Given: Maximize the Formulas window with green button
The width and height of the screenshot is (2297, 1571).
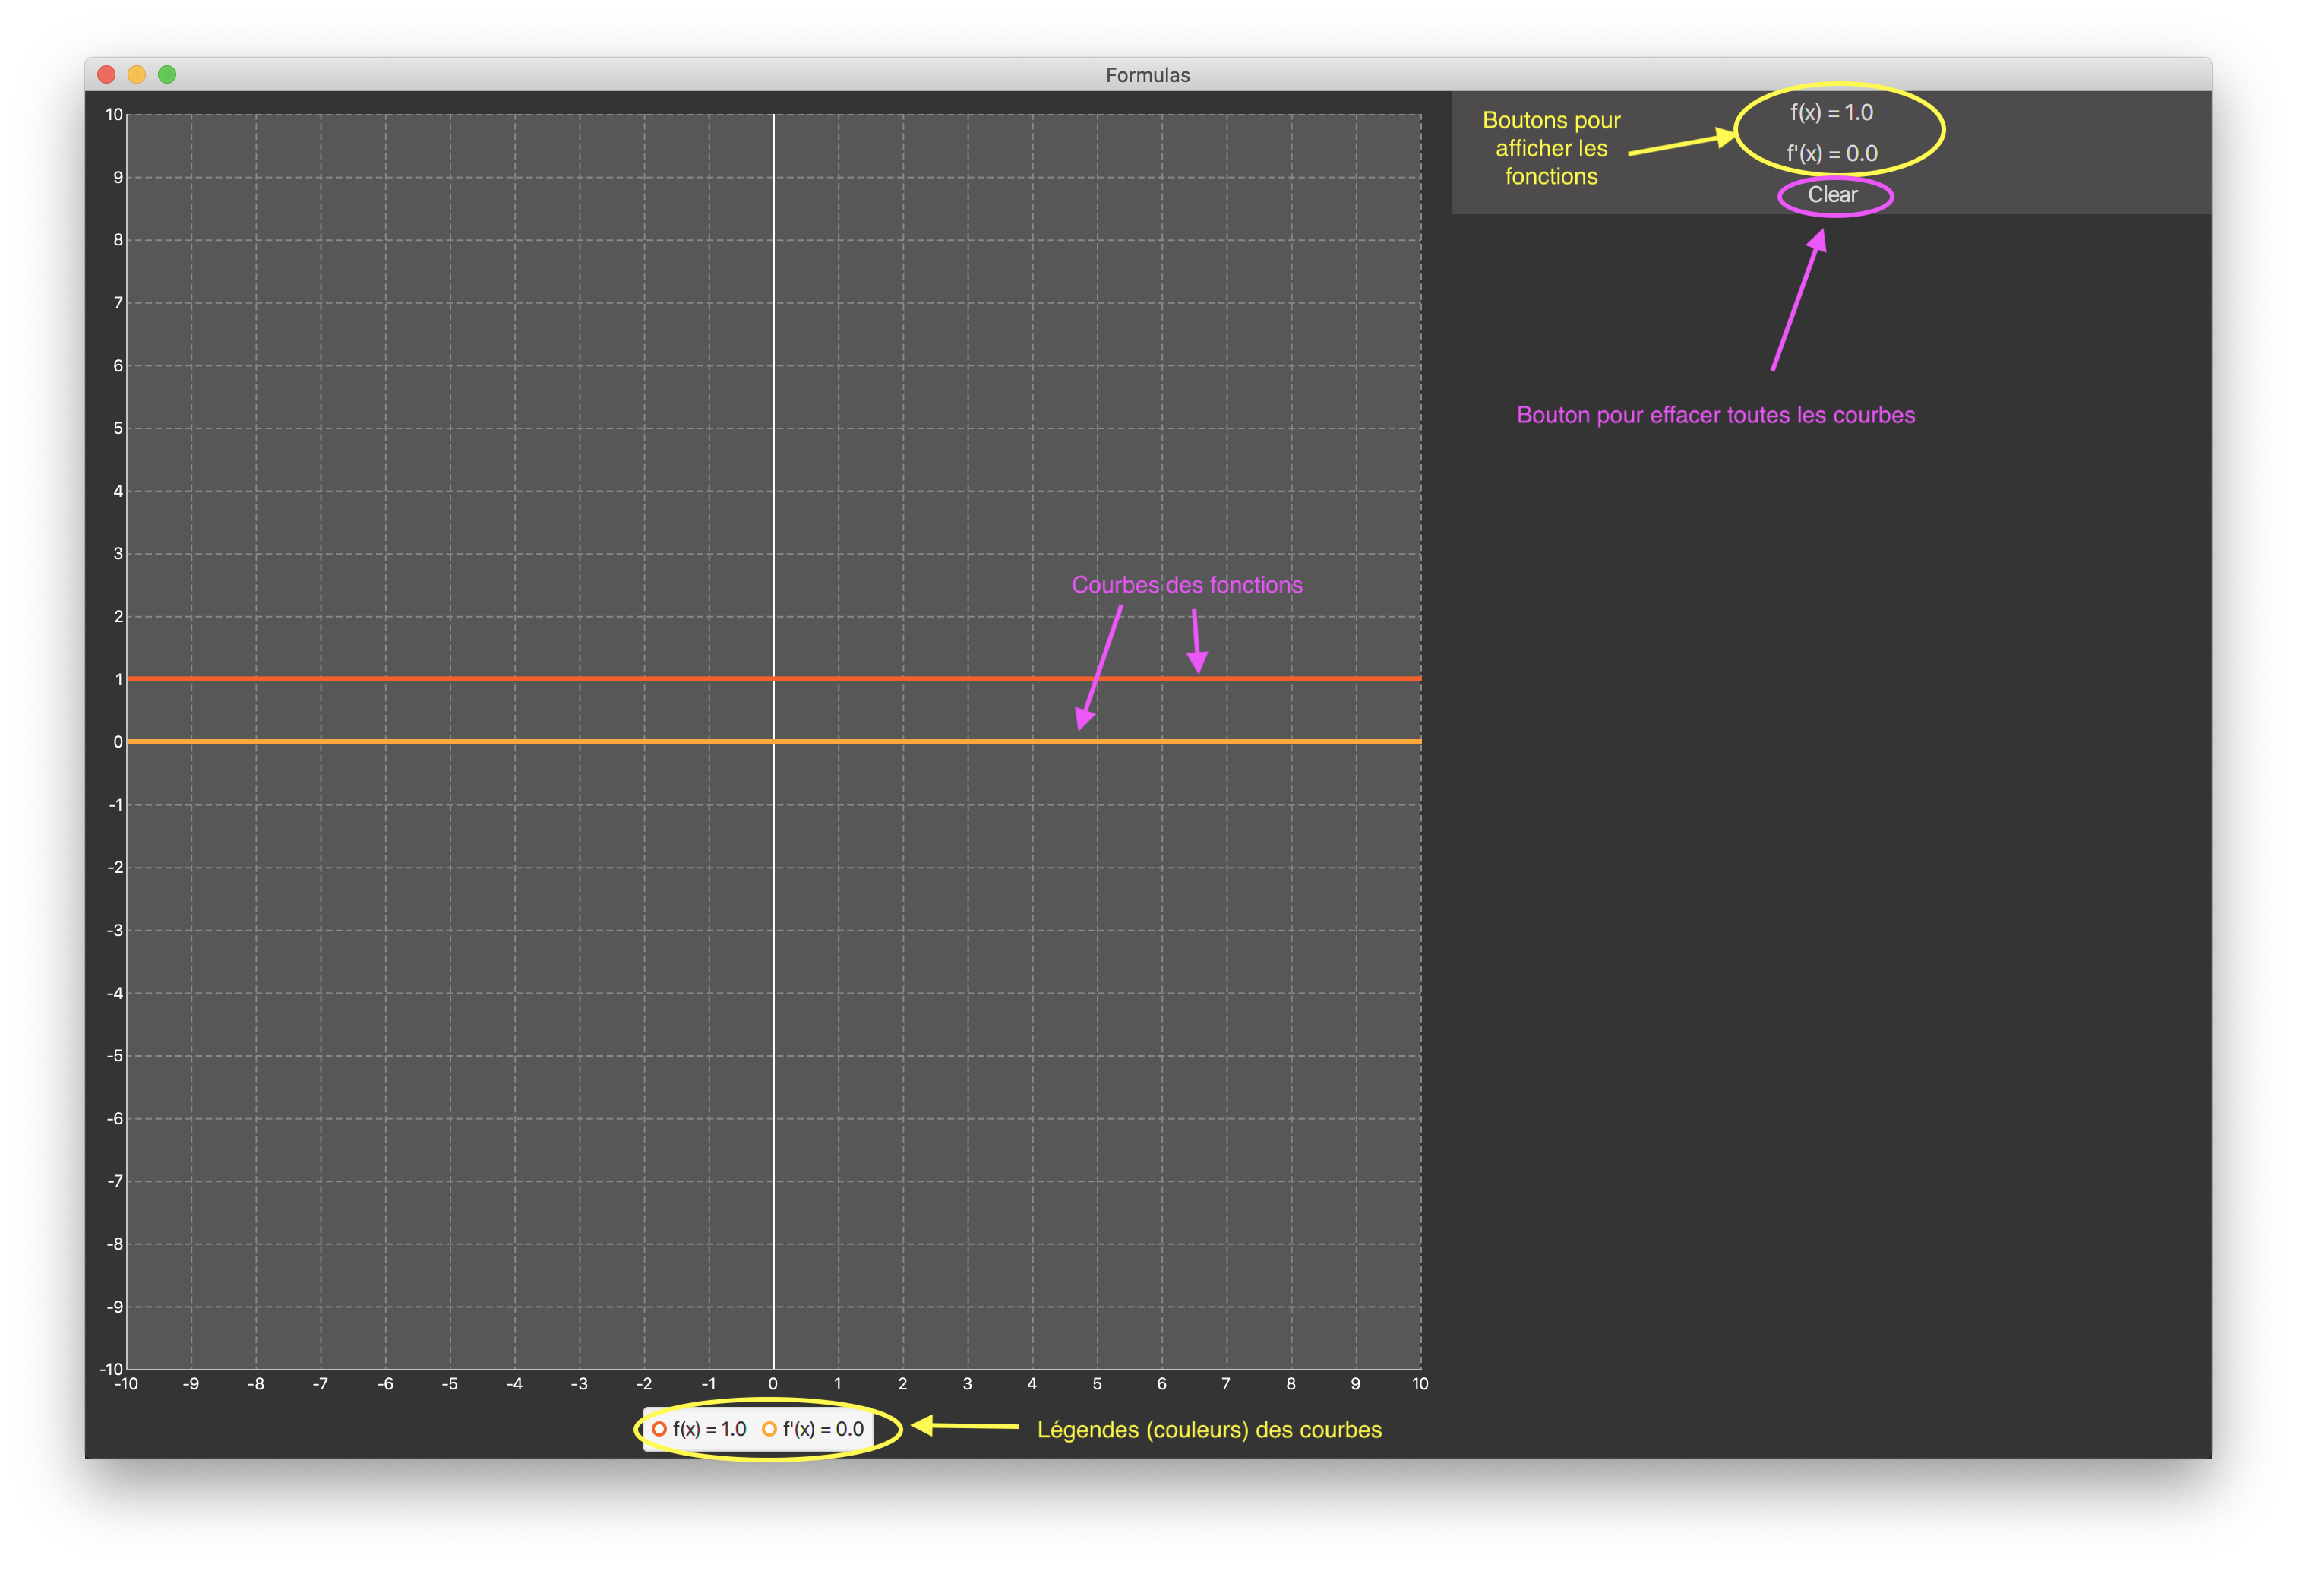Looking at the screenshot, I should coord(167,74).
